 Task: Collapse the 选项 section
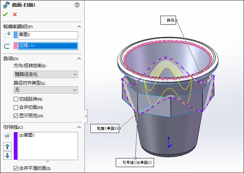pyautogui.click(x=79, y=58)
